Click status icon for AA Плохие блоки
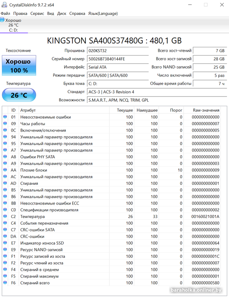Image resolution: width=229 pixels, height=298 pixels. (x=5, y=170)
